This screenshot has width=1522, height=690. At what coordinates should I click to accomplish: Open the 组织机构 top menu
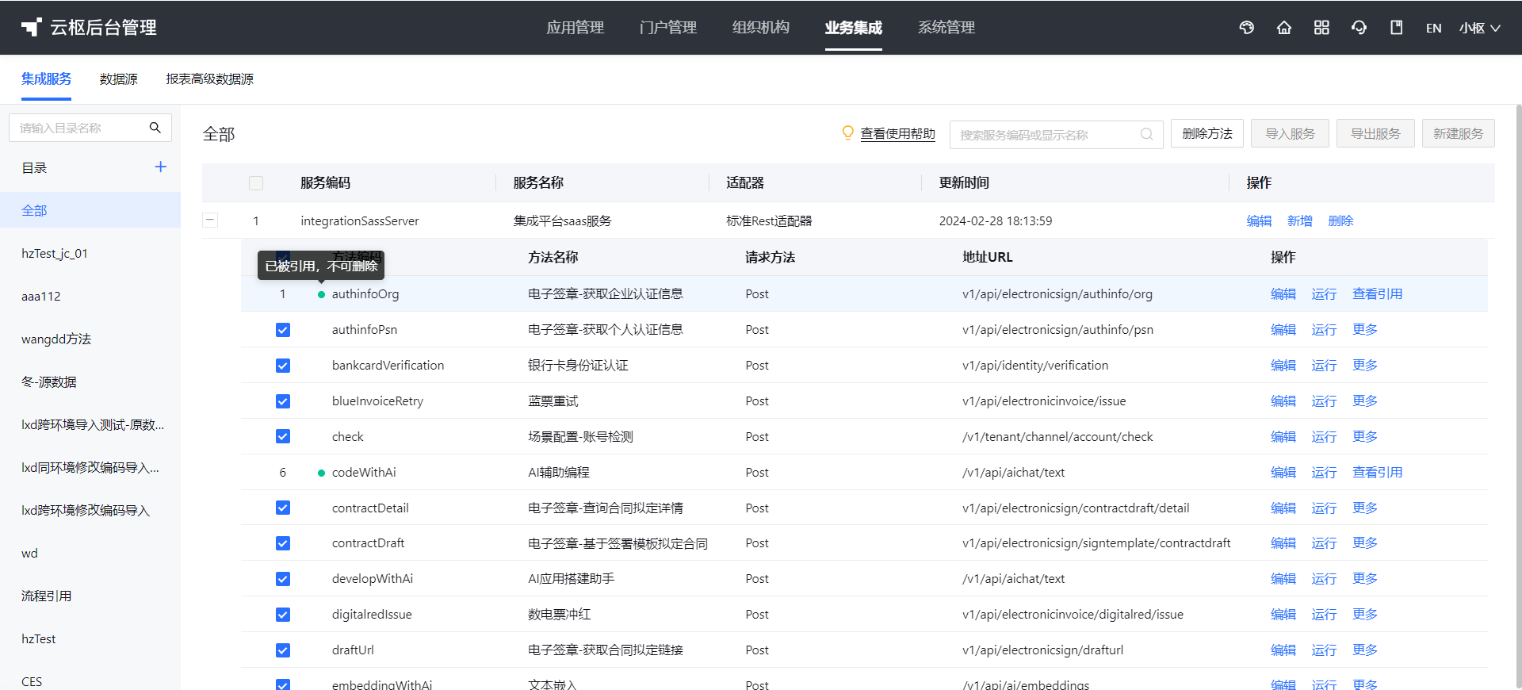[x=761, y=28]
